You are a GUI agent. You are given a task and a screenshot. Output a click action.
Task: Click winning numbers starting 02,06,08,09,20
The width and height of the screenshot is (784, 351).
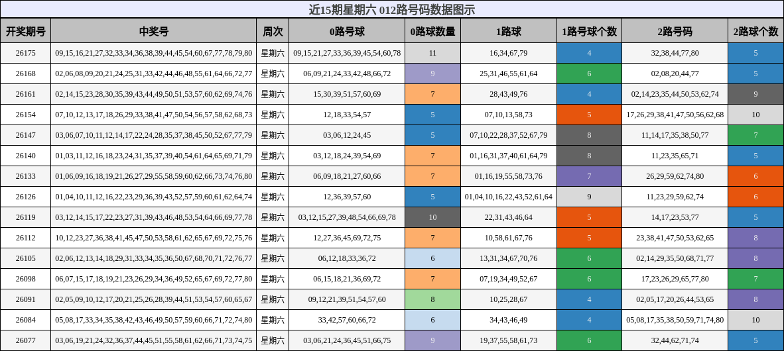pyautogui.click(x=153, y=74)
